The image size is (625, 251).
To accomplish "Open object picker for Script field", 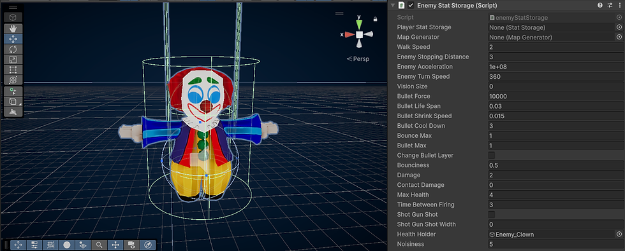I will click(619, 18).
